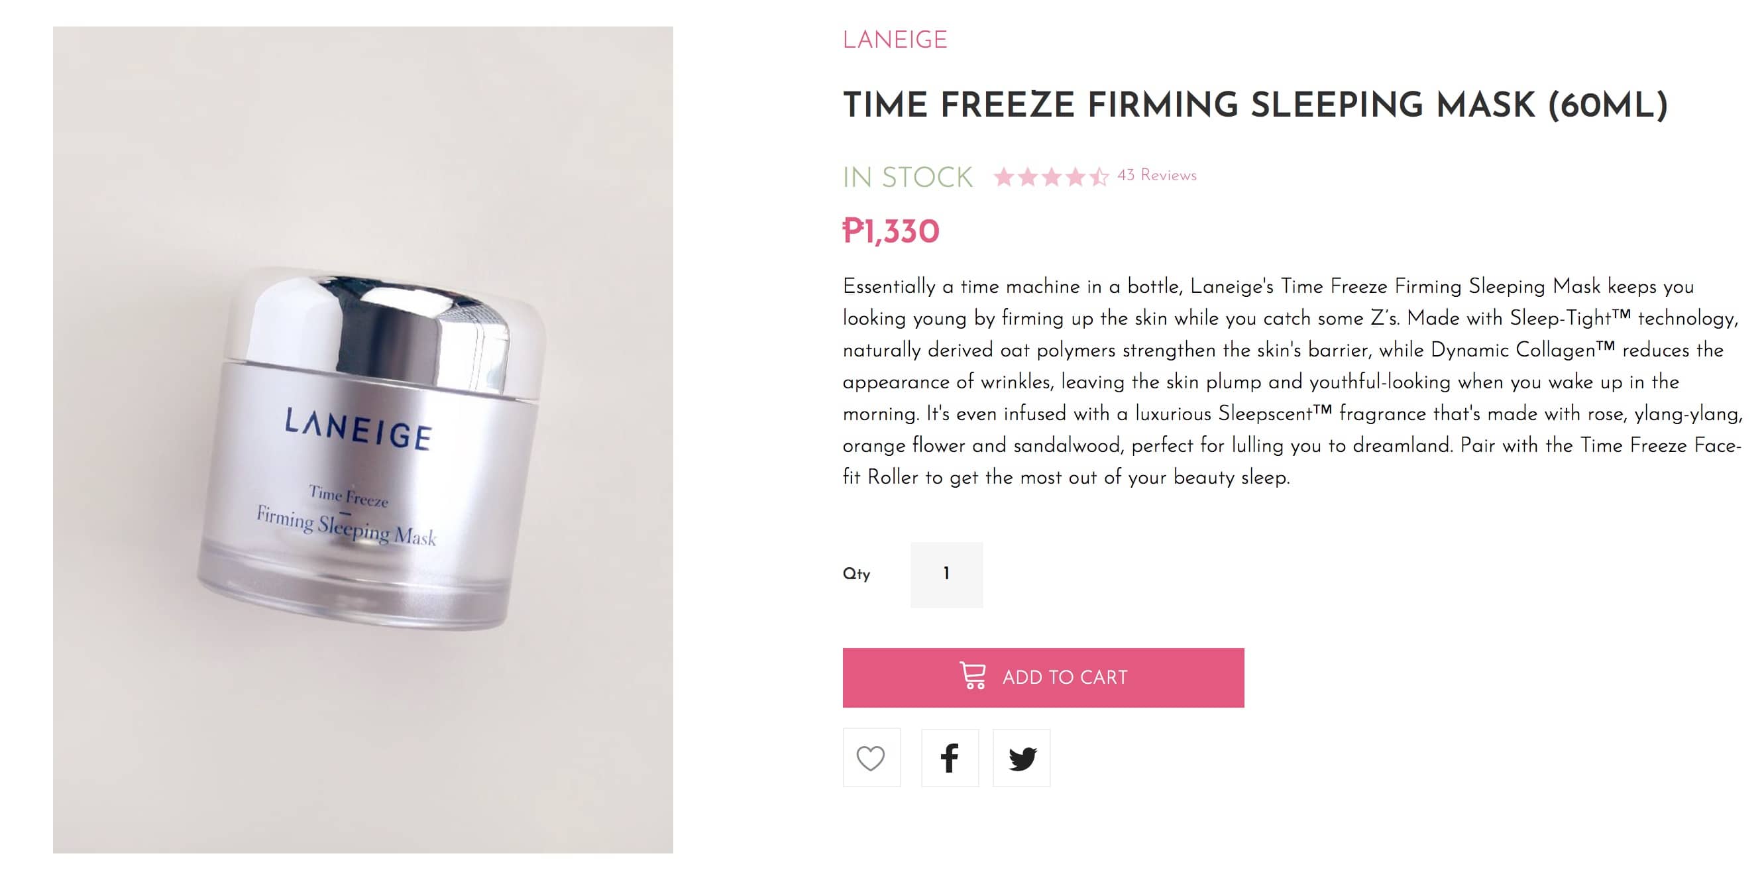Click the shopping cart icon on the button

[972, 676]
